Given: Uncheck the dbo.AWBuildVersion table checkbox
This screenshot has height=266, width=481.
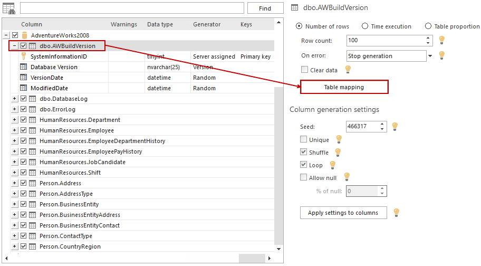Looking at the screenshot, I should click(24, 46).
